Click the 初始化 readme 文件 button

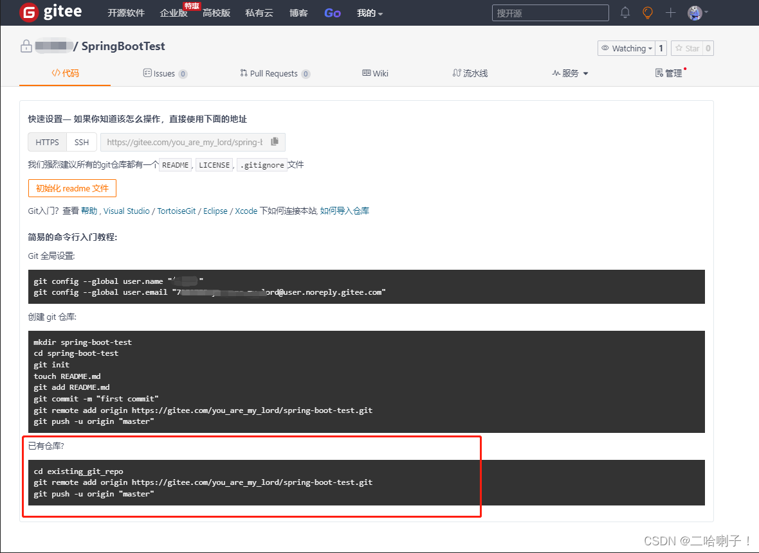[72, 188]
